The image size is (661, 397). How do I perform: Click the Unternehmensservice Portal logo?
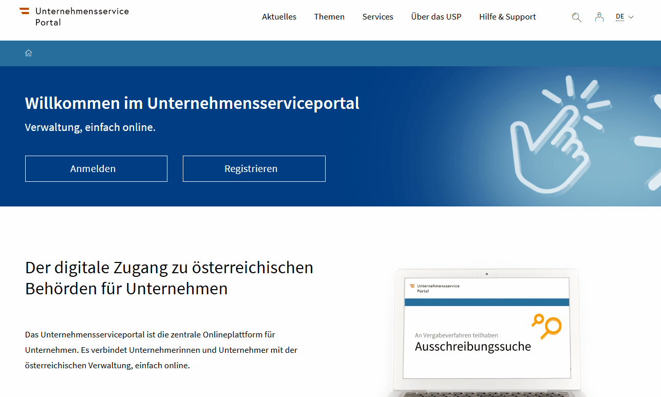[x=74, y=16]
